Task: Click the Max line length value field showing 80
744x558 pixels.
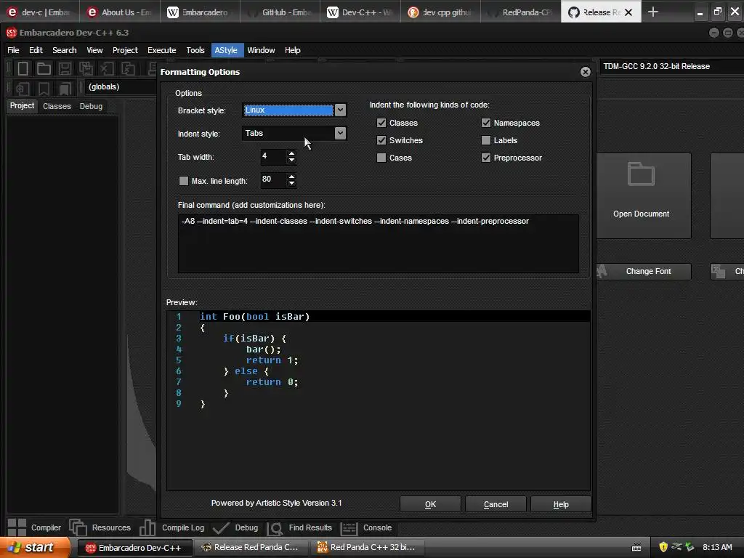Action: tap(274, 180)
